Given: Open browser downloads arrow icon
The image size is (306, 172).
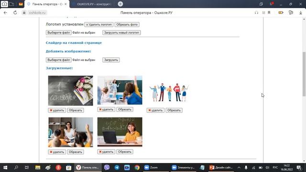Looking at the screenshot, I should (301, 13).
